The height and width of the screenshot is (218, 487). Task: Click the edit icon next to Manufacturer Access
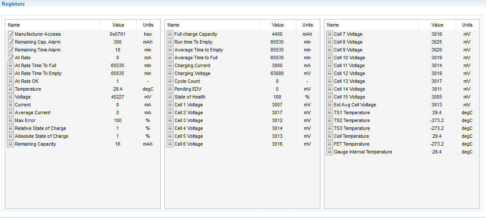coord(10,34)
